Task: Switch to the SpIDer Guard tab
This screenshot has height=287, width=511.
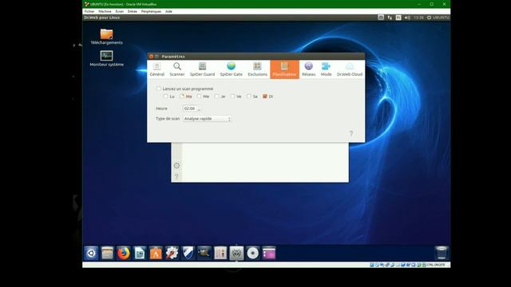Action: [202, 69]
